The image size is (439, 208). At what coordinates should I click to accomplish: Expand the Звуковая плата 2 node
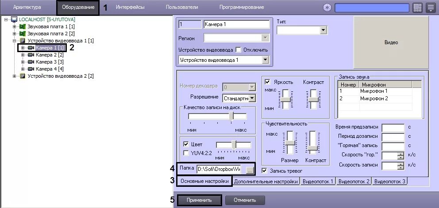click(x=15, y=34)
